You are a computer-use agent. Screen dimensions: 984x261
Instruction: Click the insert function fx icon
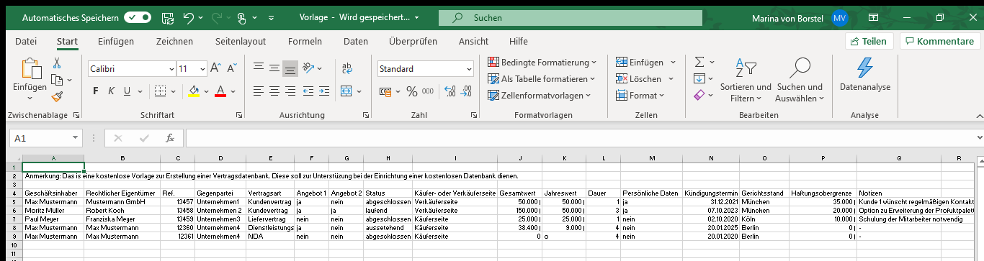(x=170, y=138)
